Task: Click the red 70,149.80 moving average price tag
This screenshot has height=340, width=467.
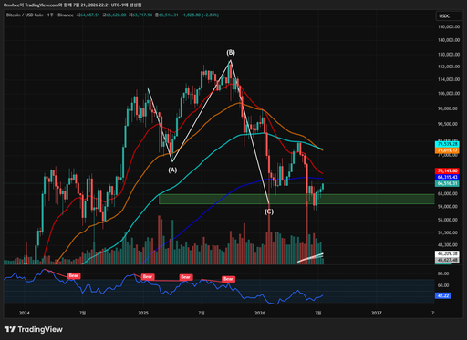Action: 447,170
